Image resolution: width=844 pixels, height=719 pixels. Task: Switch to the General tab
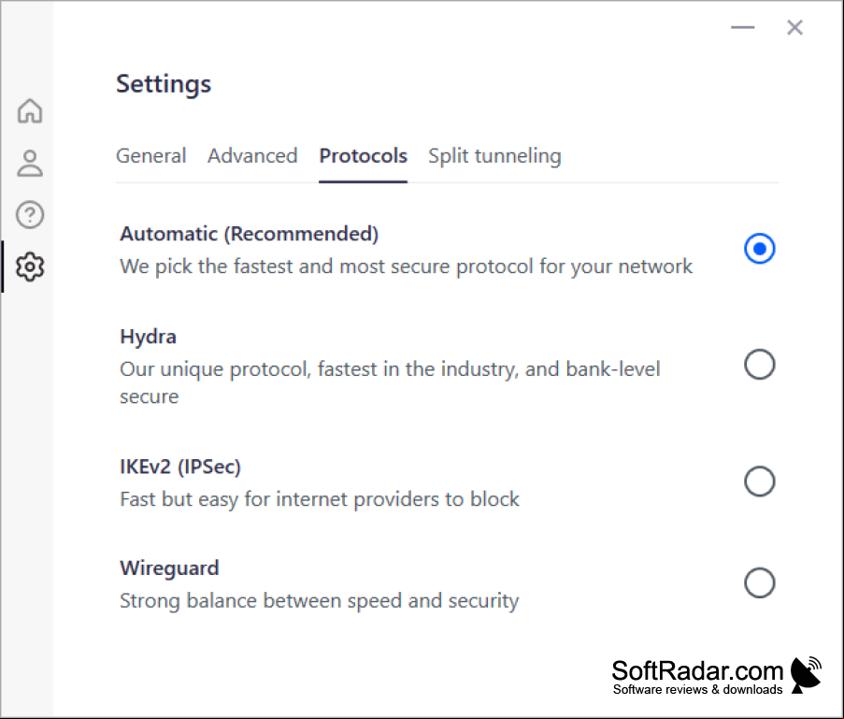click(x=151, y=155)
